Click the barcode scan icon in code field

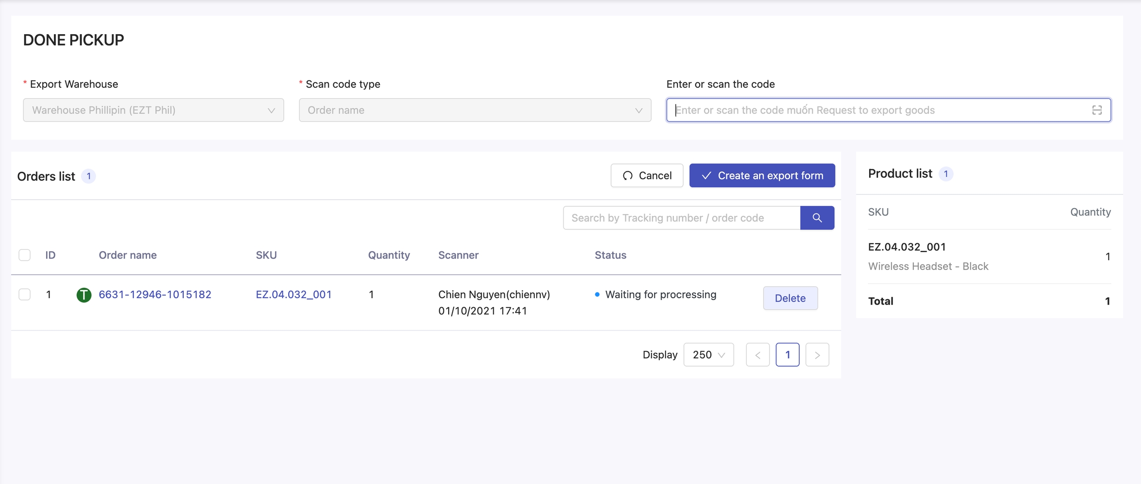1096,110
